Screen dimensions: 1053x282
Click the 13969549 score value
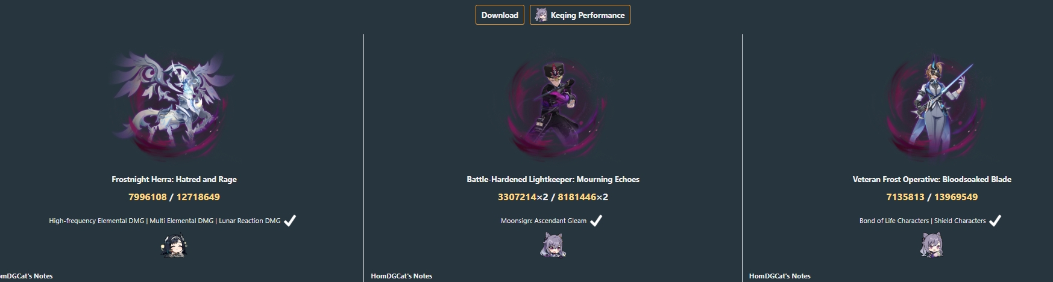pyautogui.click(x=956, y=197)
